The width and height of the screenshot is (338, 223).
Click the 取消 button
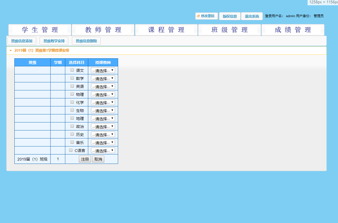[98, 159]
